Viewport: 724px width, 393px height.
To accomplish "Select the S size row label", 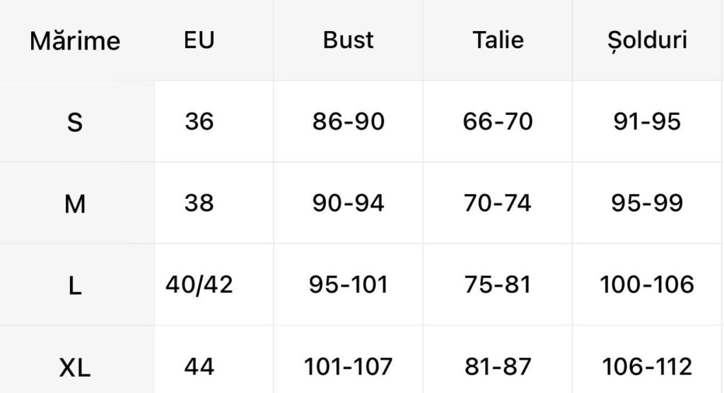I will tap(75, 123).
